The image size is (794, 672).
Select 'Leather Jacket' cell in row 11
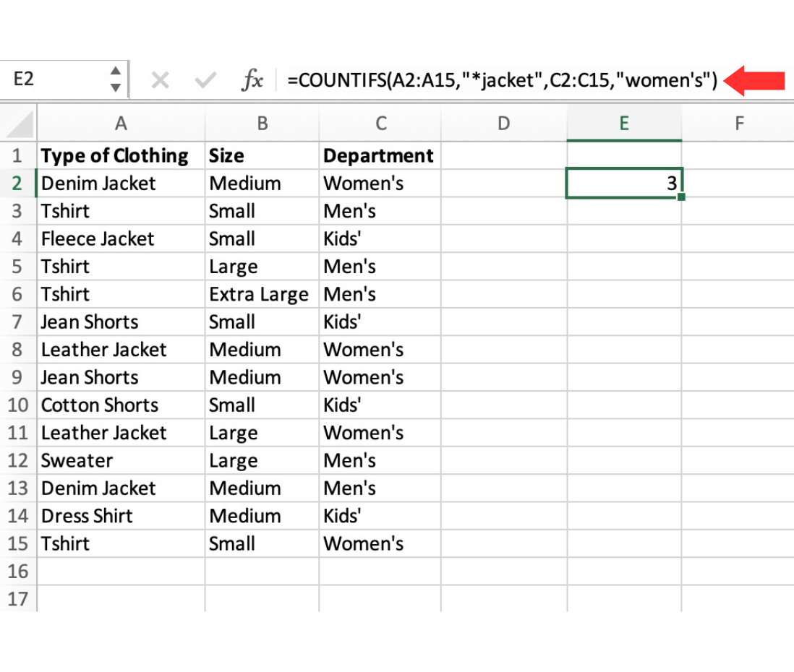(x=121, y=433)
